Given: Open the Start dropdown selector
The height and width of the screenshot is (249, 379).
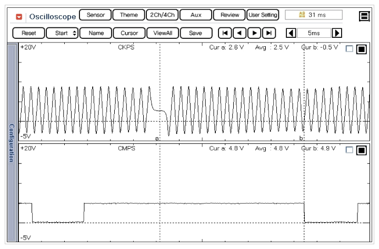Looking at the screenshot, I should pyautogui.click(x=62, y=33).
